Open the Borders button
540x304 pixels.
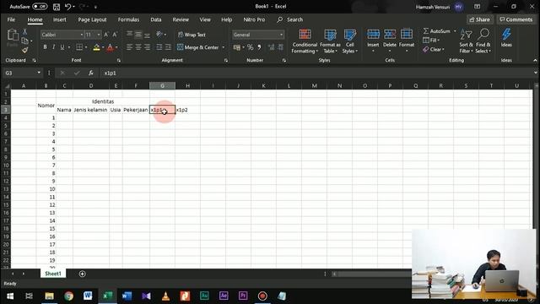[x=79, y=47]
